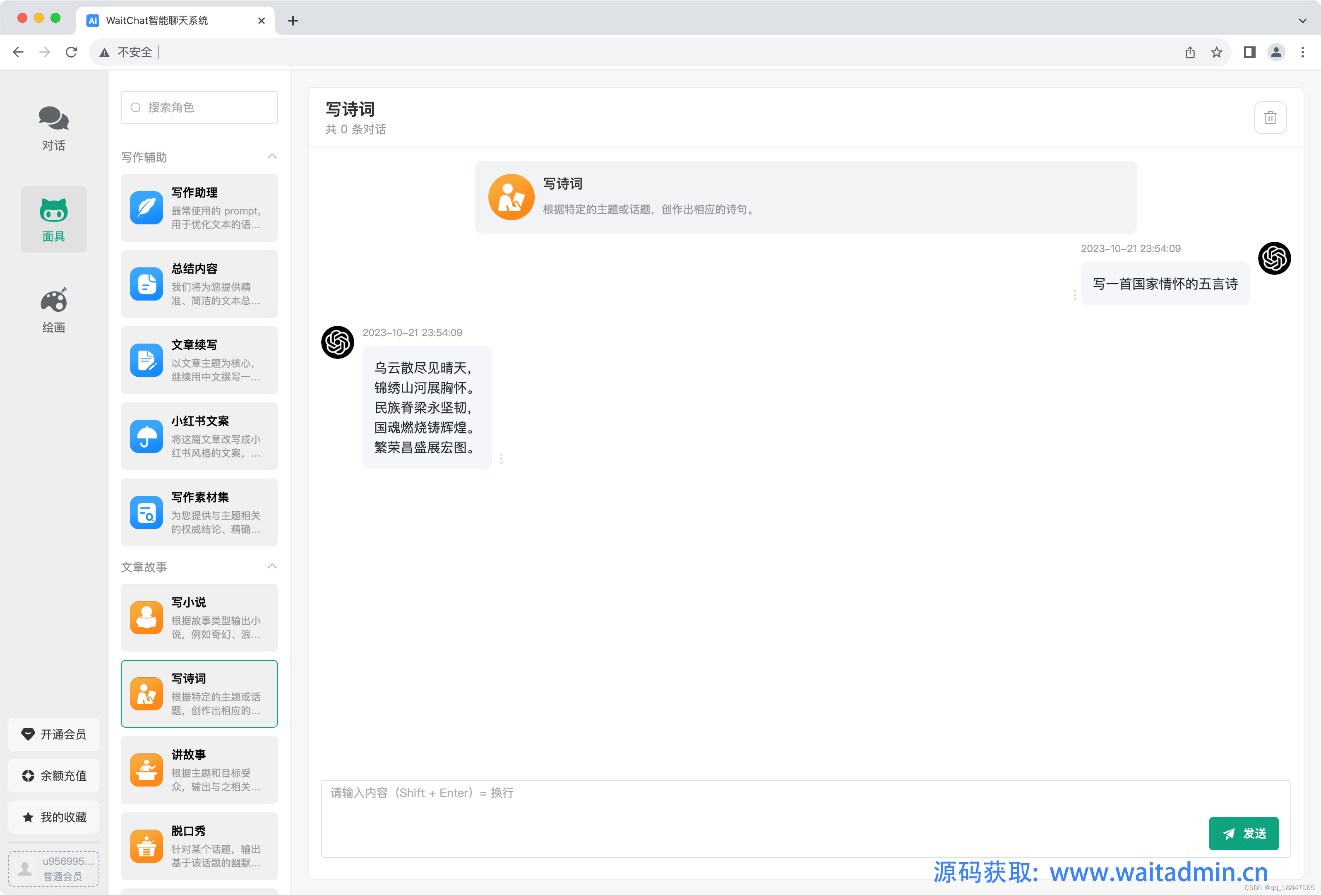
Task: Collapse the 写作辅助 category
Action: (x=272, y=156)
